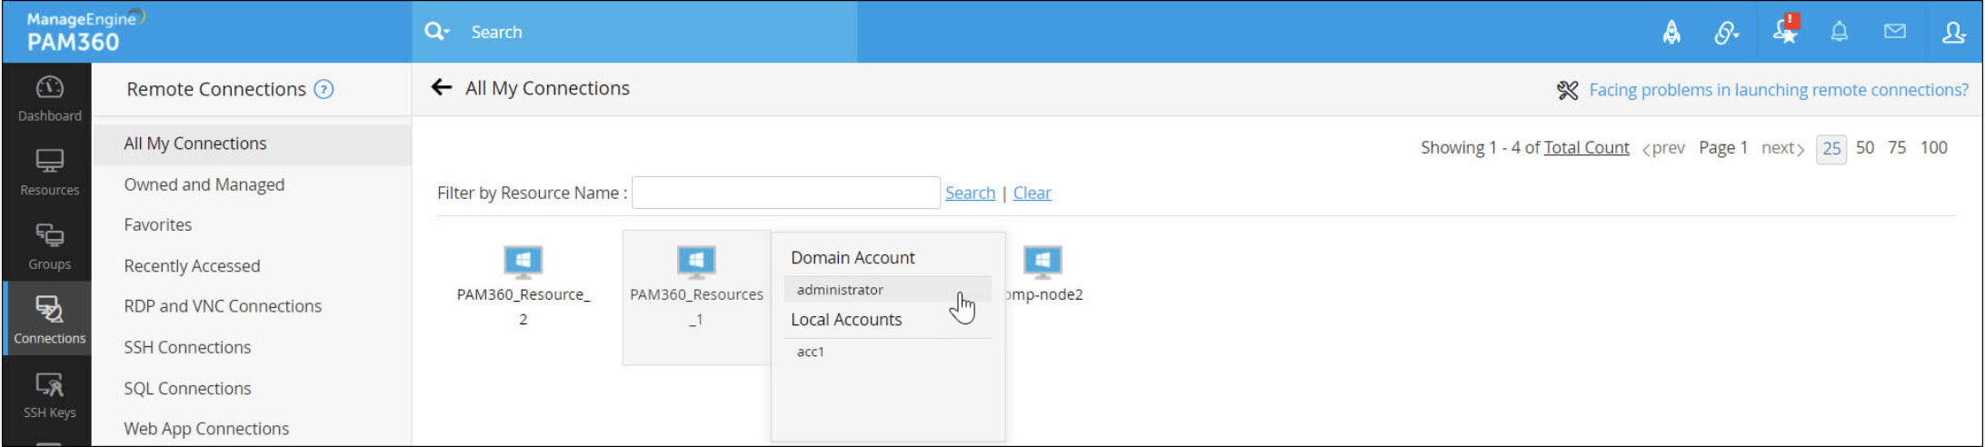
Task: Click the Page 1 indicator text
Action: click(x=1723, y=147)
